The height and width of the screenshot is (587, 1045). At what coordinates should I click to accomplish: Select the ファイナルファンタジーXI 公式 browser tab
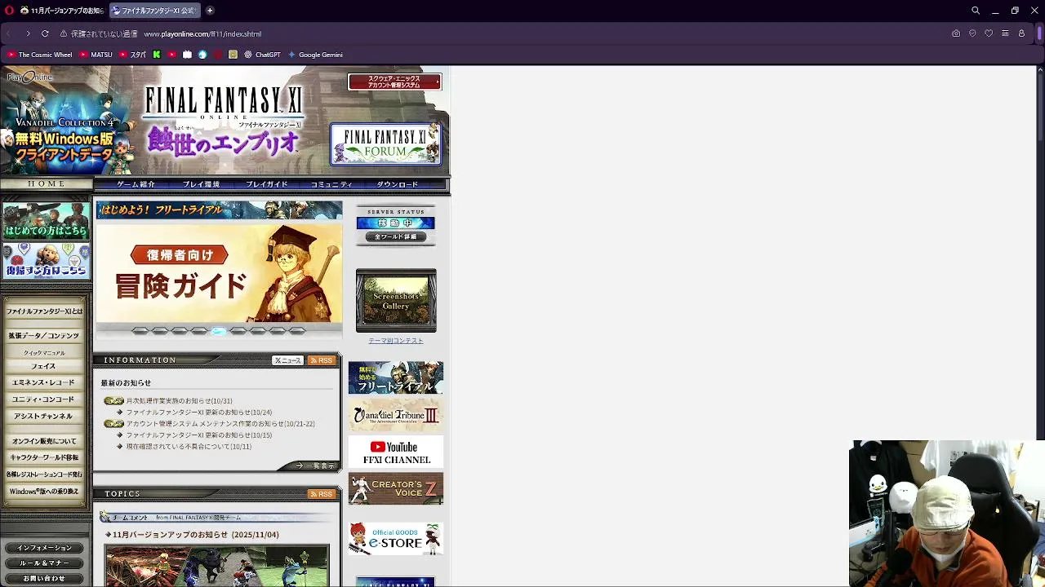point(153,11)
